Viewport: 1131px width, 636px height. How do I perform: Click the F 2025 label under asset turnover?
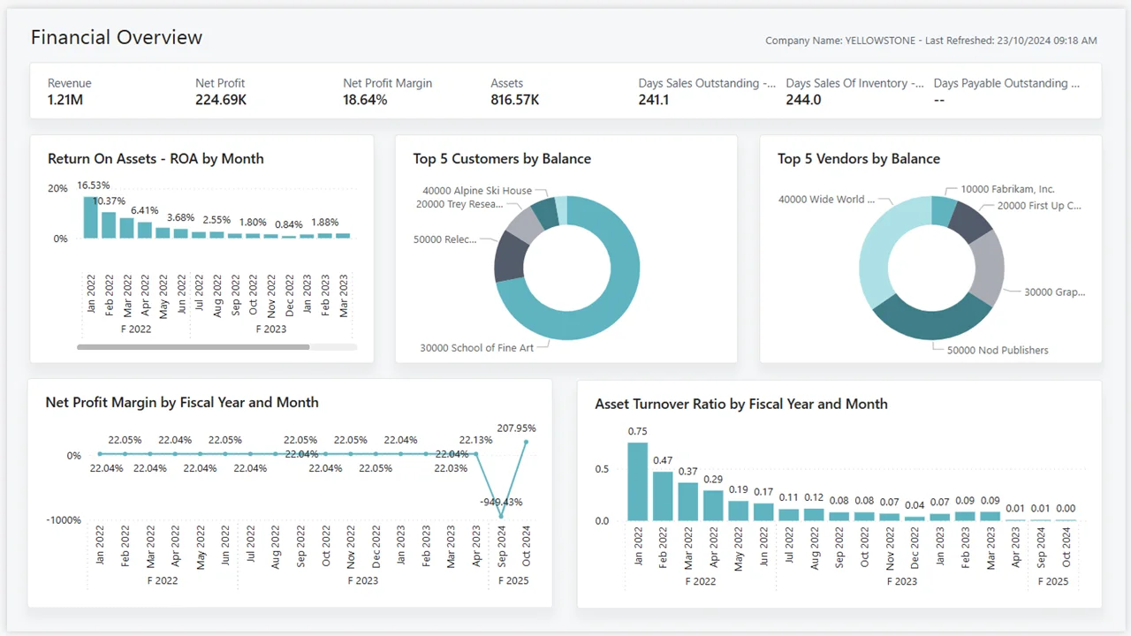(1052, 581)
